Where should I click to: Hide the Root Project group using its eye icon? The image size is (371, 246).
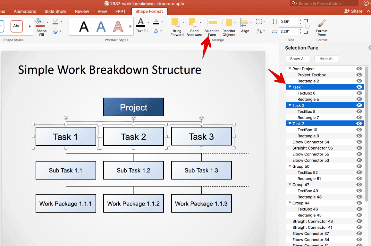point(359,69)
